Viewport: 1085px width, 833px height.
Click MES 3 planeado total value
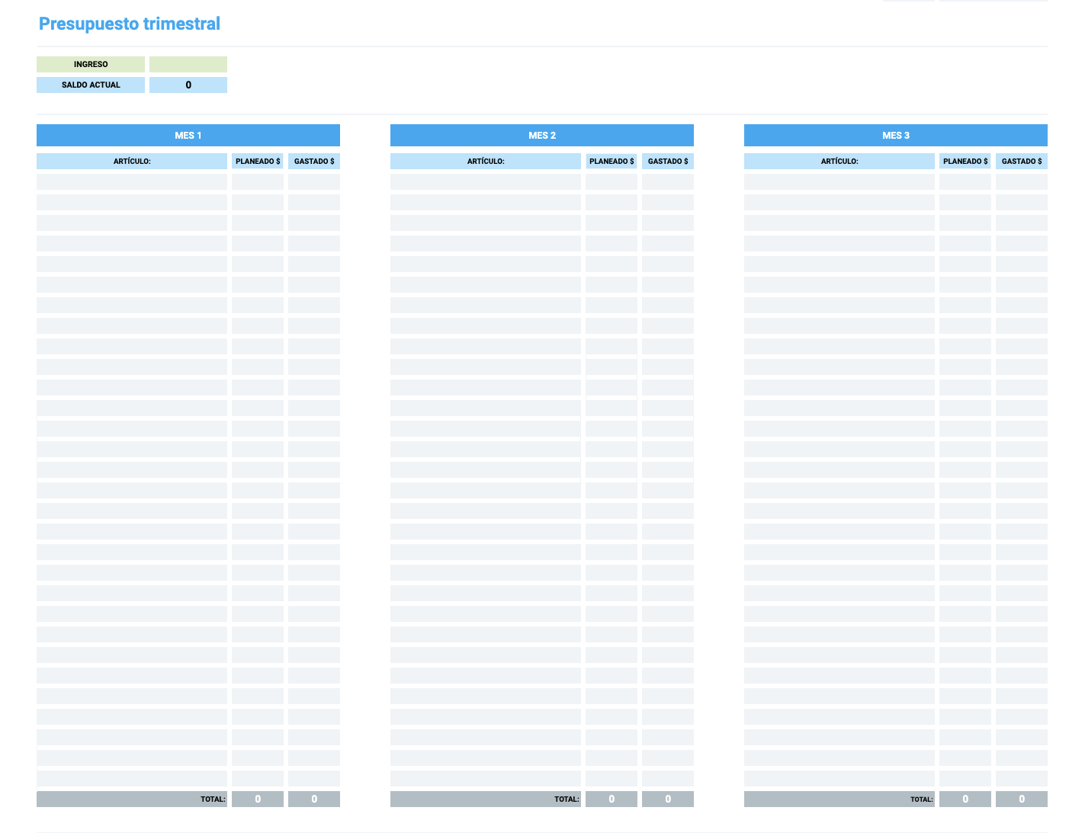tap(965, 799)
